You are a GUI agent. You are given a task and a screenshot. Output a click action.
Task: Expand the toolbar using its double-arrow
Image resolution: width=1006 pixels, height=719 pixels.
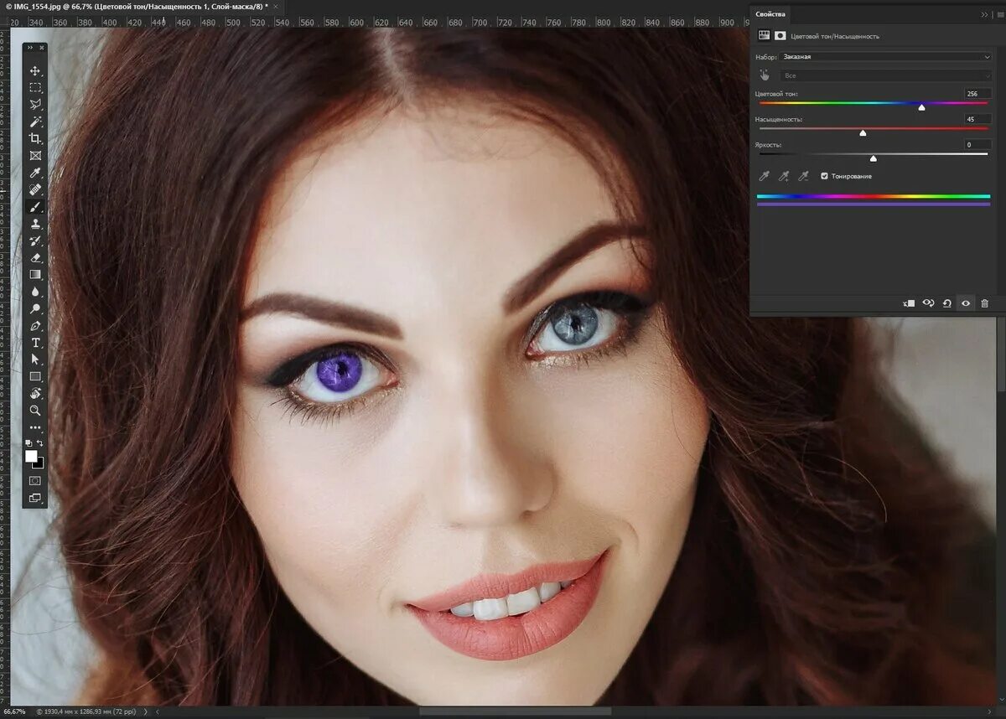(x=30, y=48)
